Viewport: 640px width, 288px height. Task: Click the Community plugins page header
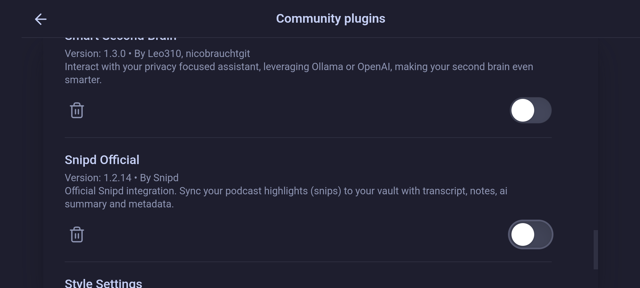tap(330, 19)
